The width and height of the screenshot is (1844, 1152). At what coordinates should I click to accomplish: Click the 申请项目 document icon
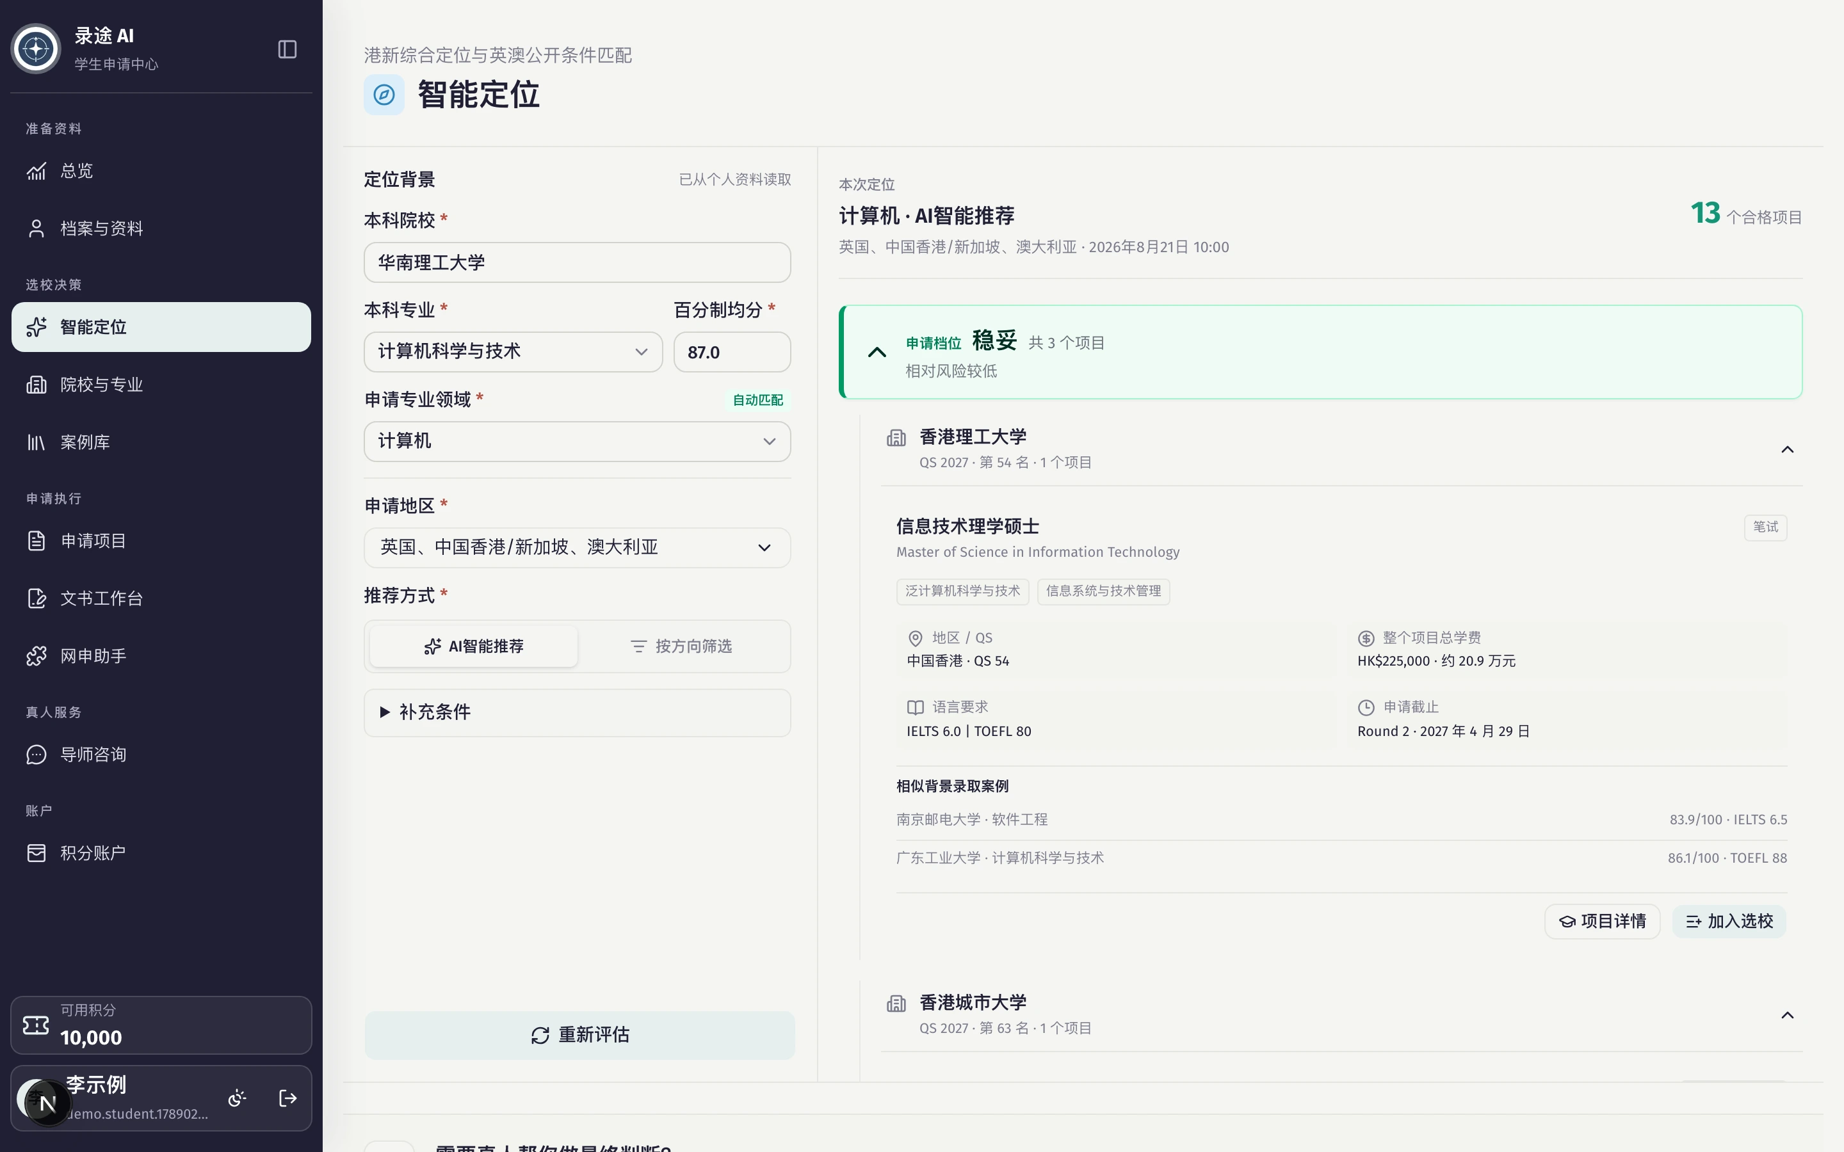pos(36,541)
